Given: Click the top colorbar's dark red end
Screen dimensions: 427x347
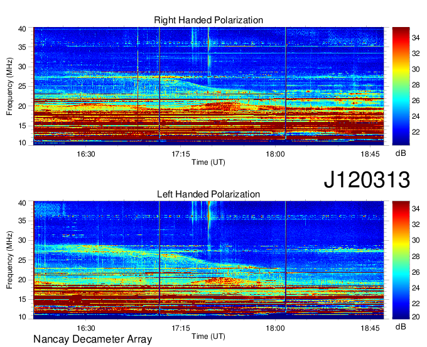Looking at the screenshot, I should (401, 31).
